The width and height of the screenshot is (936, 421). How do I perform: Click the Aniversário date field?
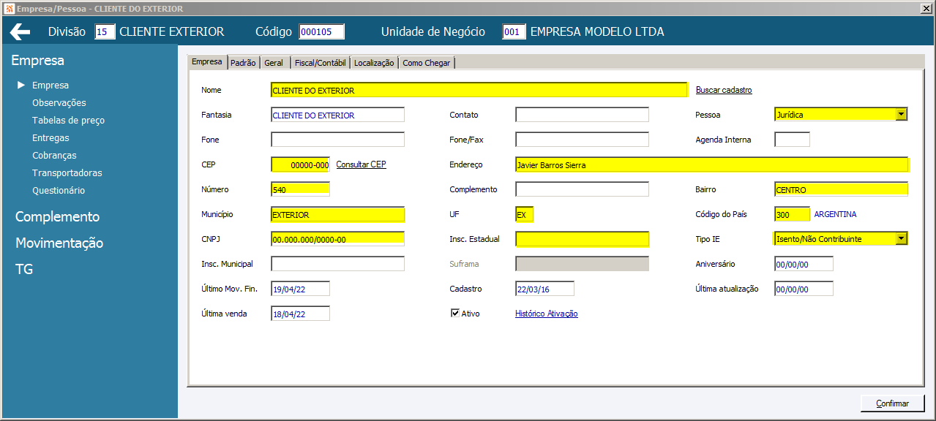(x=804, y=264)
